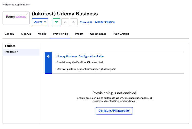Image resolution: width=192 pixels, height=129 pixels.
Task: Go to the Mobile tab
Action: 42,34
